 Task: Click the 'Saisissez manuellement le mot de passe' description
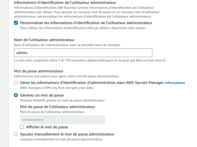[62, 139]
